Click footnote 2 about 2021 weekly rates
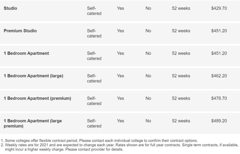The height and width of the screenshot is (154, 240). pyautogui.click(x=120, y=147)
